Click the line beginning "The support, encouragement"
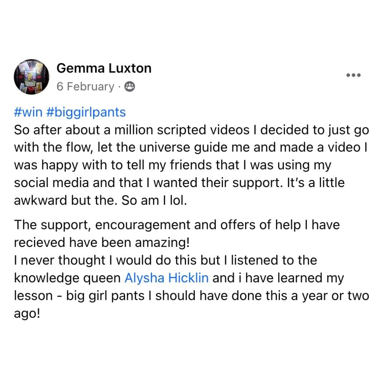 (177, 225)
